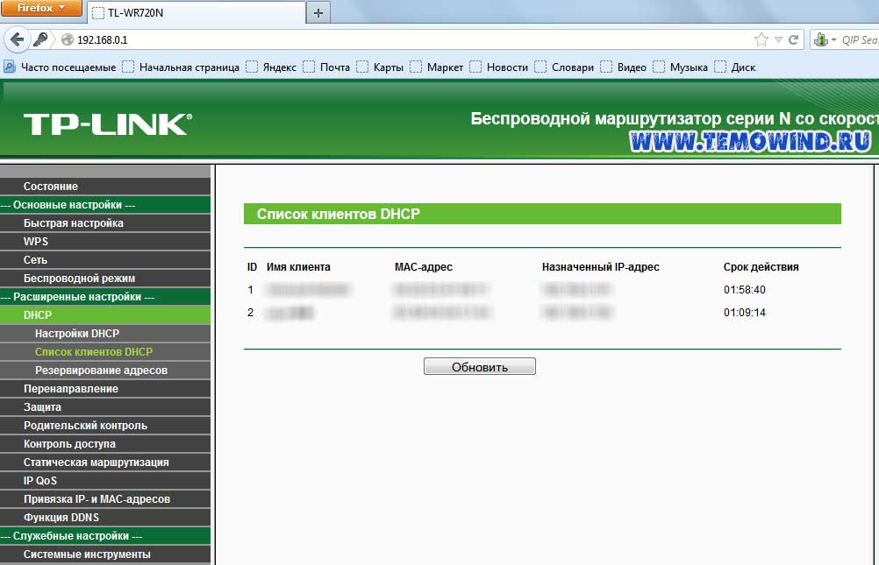This screenshot has width=879, height=565.
Task: Click the Обновить refresh button
Action: pos(480,367)
